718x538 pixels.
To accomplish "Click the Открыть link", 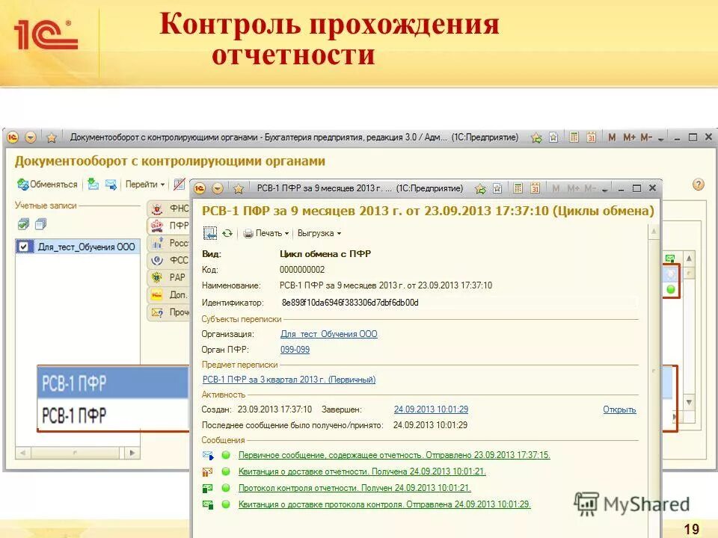I will point(619,409).
